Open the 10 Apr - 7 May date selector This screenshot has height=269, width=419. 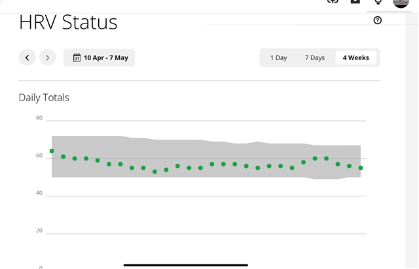[x=99, y=57]
